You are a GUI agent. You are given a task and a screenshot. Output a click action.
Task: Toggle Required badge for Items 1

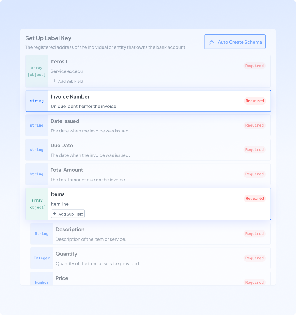tap(254, 66)
